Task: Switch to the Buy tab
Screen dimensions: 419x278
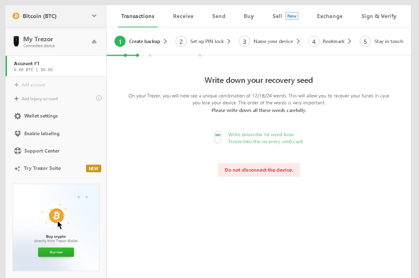Action: tap(249, 16)
